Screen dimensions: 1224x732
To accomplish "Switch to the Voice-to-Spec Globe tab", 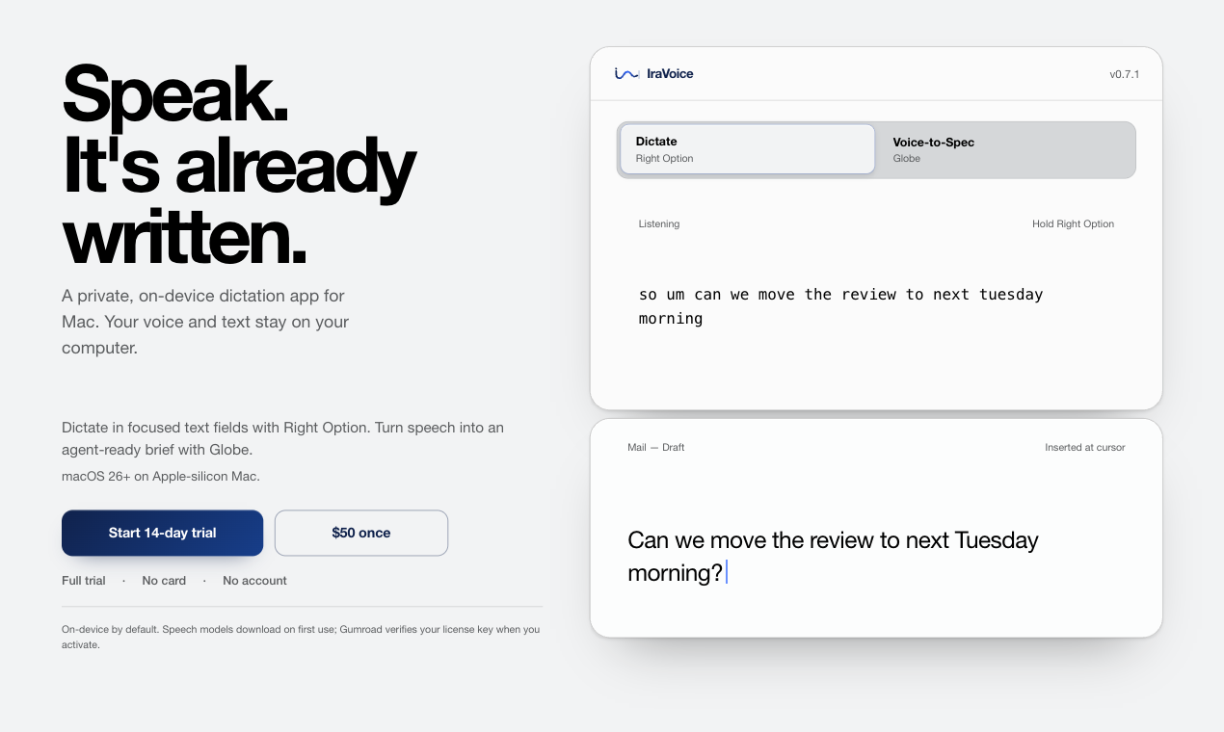I will [1004, 149].
